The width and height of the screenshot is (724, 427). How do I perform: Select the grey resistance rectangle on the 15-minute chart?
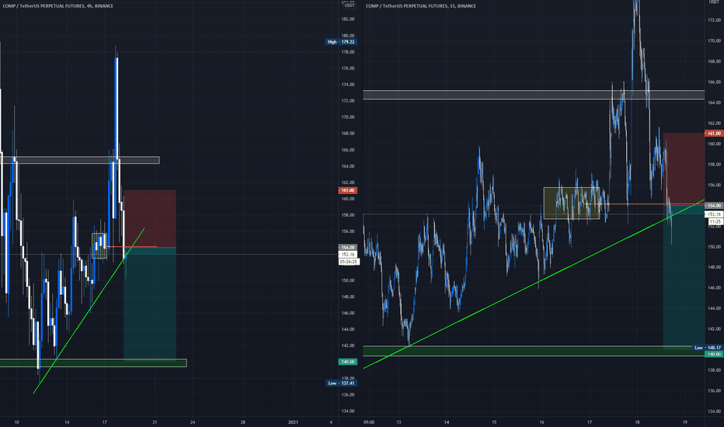[x=534, y=95]
